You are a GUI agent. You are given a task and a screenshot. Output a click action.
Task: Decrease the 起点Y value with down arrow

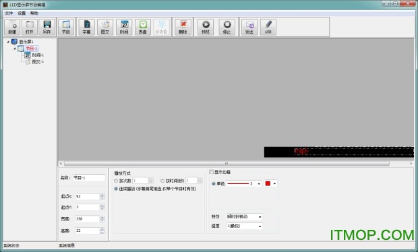[x=102, y=209]
